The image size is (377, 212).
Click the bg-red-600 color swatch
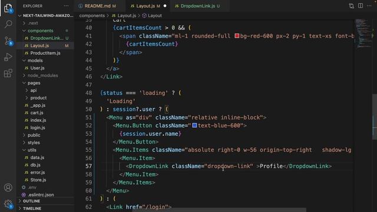pyautogui.click(x=237, y=36)
